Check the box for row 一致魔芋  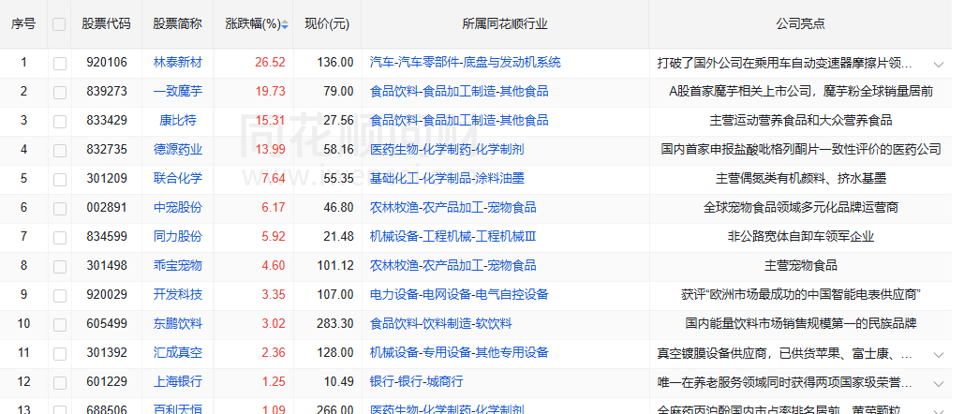click(60, 92)
